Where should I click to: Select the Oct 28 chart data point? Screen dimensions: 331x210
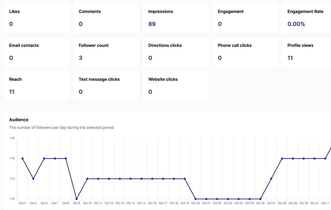(282, 158)
